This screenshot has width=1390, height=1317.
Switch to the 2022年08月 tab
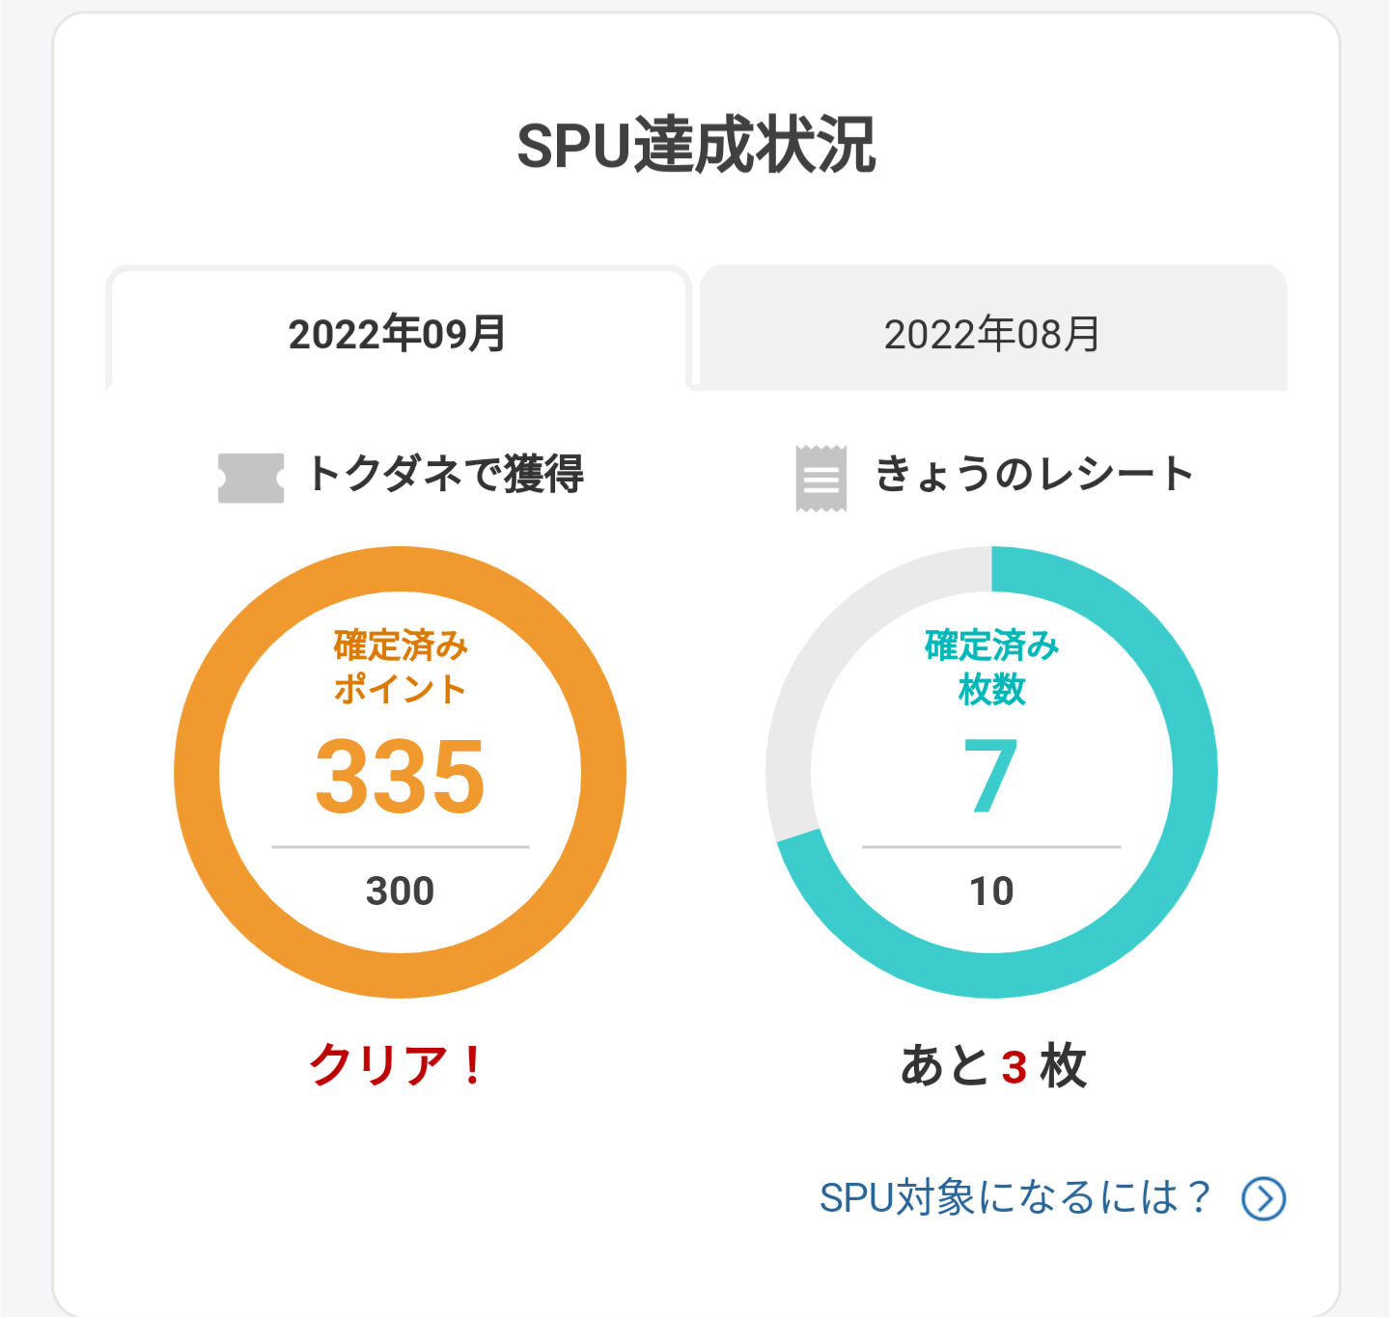[992, 334]
